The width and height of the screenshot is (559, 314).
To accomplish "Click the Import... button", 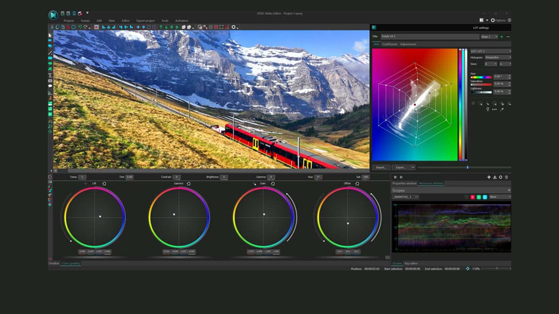I will click(381, 167).
